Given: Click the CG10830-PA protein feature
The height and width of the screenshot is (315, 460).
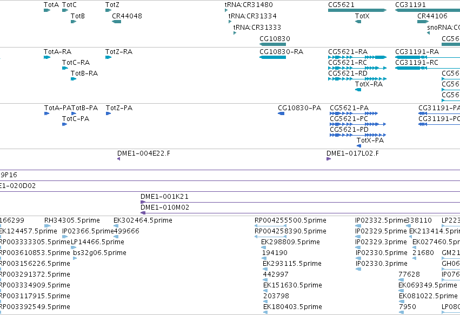Looking at the screenshot, I should click(281, 113).
